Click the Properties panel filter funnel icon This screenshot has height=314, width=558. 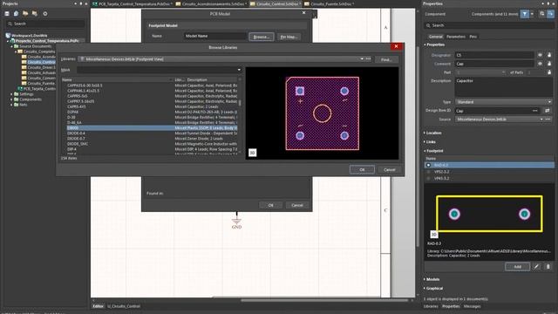(x=525, y=14)
